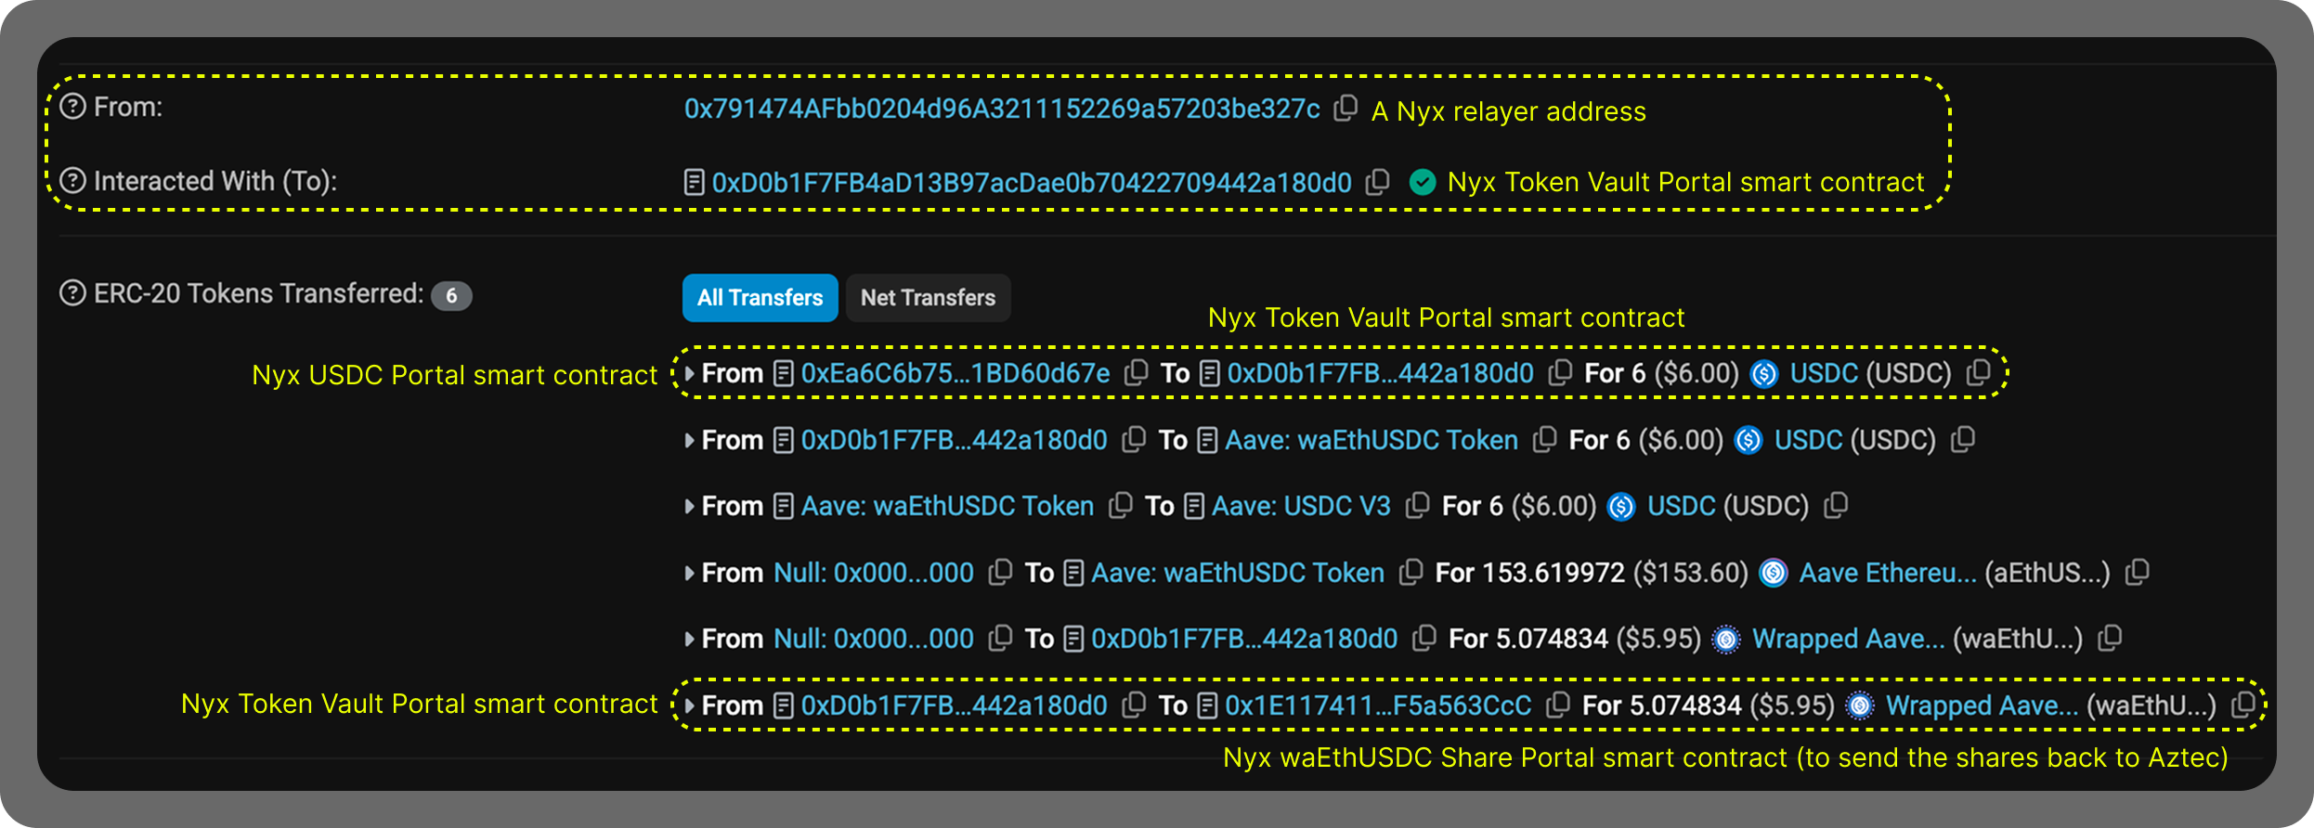The width and height of the screenshot is (2314, 828).
Task: Open USDC token link in the 0xEa6C6b75 row
Action: tap(1824, 373)
